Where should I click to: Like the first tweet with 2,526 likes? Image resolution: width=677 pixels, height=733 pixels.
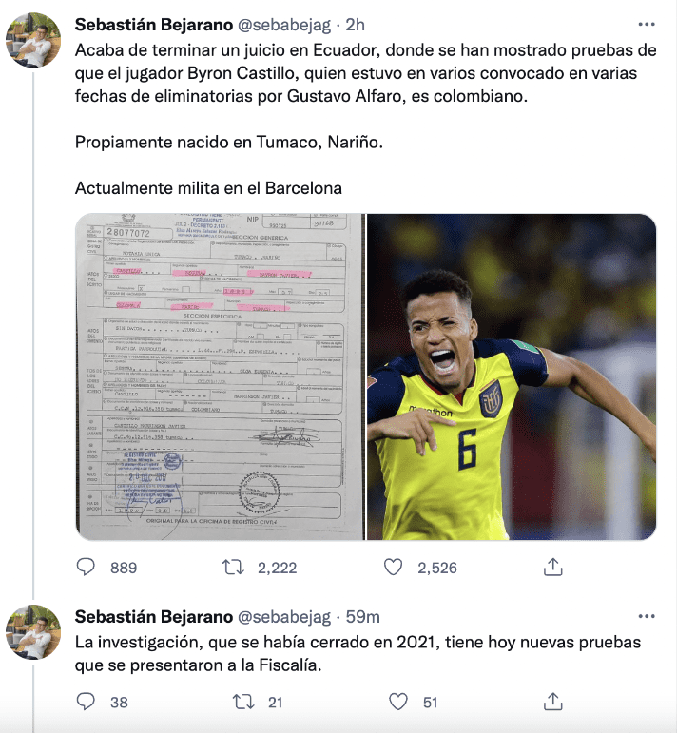(394, 567)
